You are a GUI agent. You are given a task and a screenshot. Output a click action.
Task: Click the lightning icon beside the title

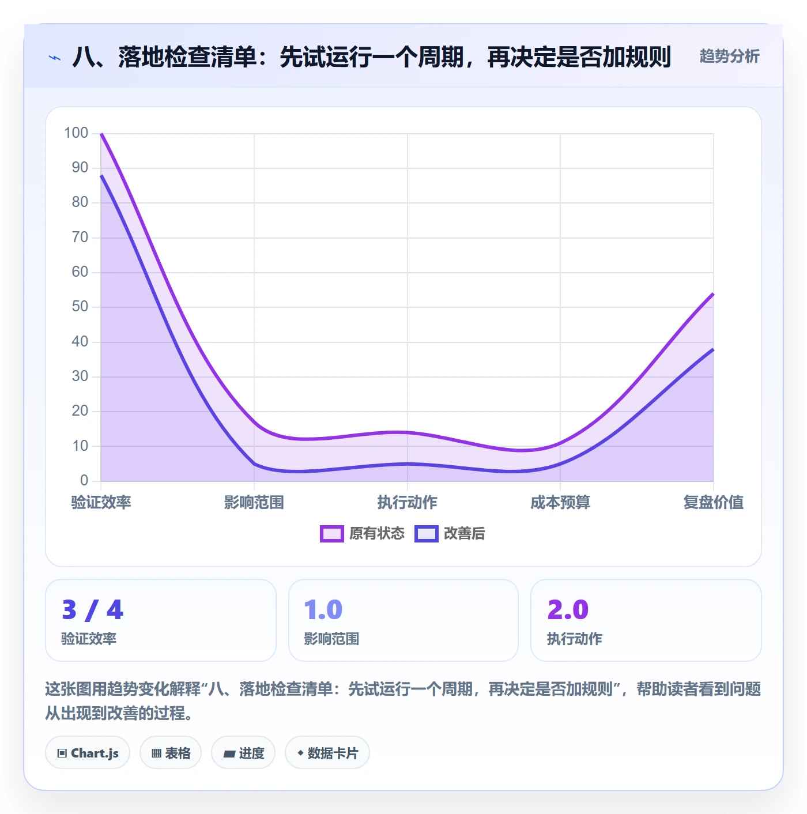click(x=55, y=58)
